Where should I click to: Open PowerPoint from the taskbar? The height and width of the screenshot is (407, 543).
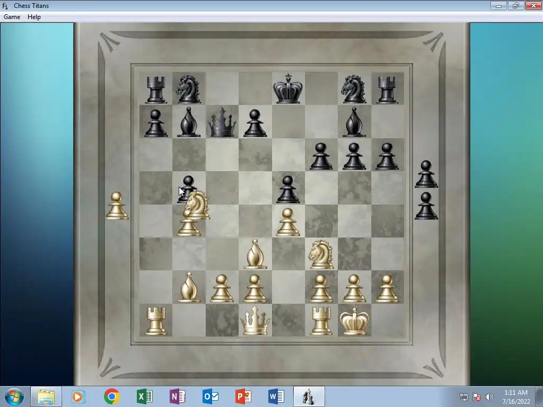[x=243, y=396]
